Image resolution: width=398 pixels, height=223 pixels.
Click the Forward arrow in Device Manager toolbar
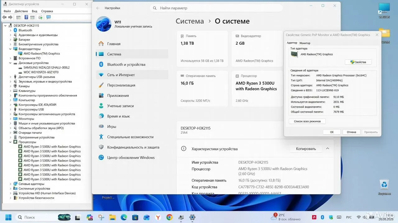coord(10,17)
